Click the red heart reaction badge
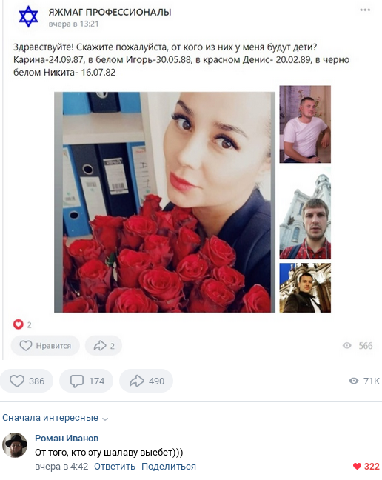The width and height of the screenshot is (382, 480). [18, 324]
